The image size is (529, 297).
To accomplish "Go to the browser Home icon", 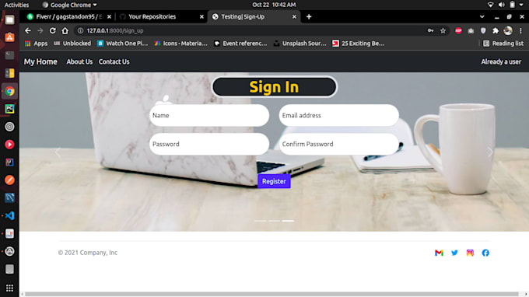I will tap(65, 30).
